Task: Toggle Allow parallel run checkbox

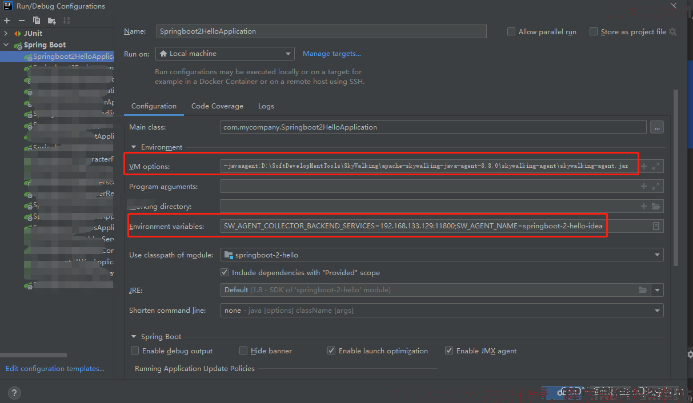Action: click(x=511, y=32)
